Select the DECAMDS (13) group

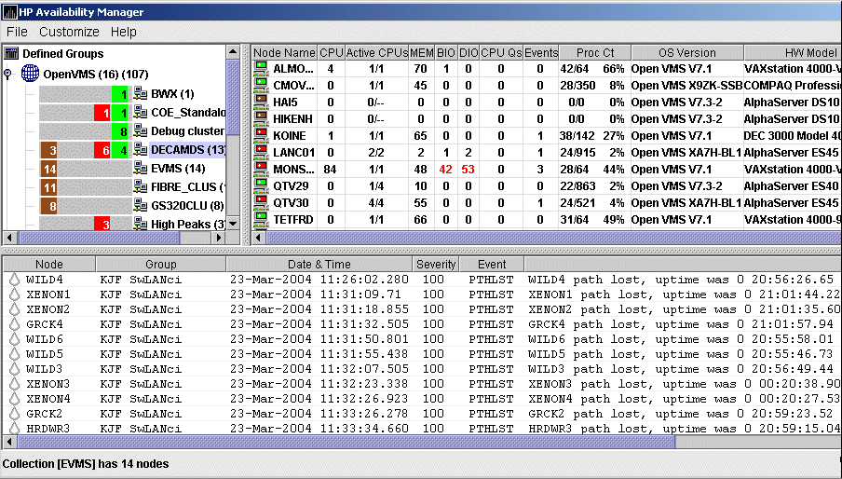(x=188, y=150)
